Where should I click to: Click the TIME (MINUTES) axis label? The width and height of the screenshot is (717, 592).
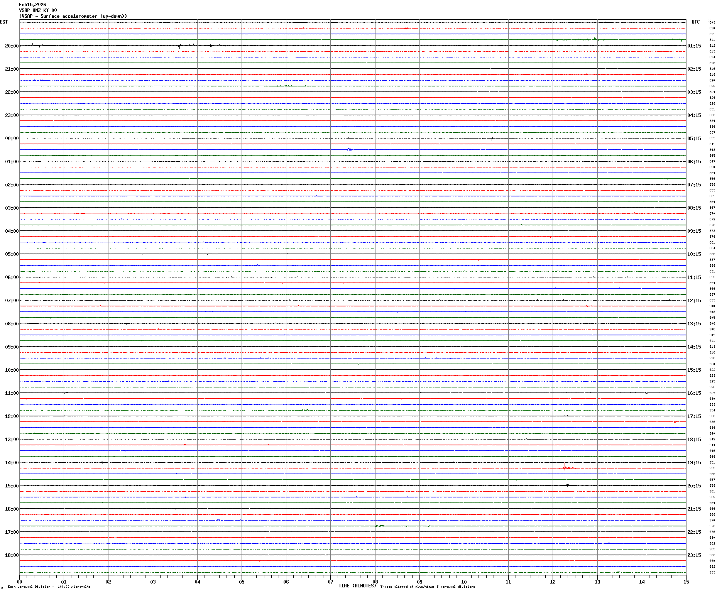(x=357, y=586)
